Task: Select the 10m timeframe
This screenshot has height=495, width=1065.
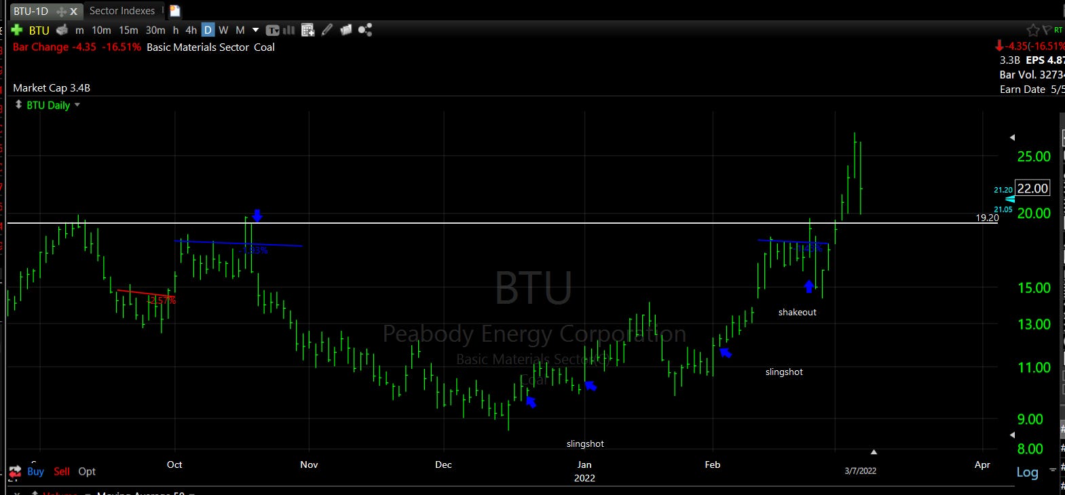Action: tap(101, 30)
